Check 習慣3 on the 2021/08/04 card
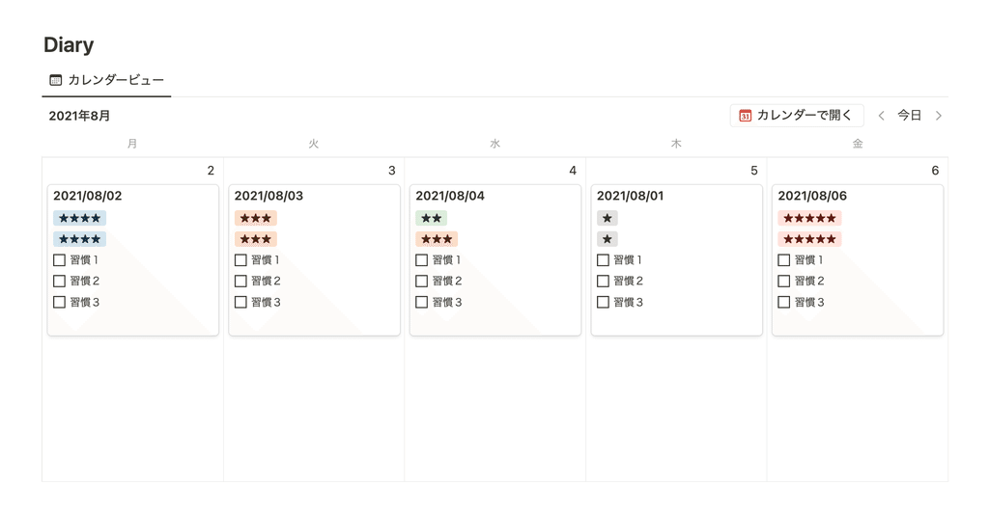989x512 pixels. pos(422,303)
